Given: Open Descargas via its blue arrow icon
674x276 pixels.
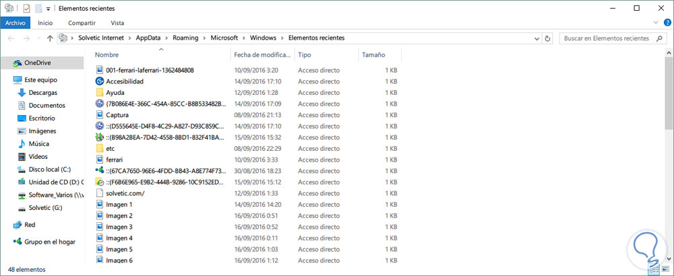Looking at the screenshot, I should pos(22,93).
